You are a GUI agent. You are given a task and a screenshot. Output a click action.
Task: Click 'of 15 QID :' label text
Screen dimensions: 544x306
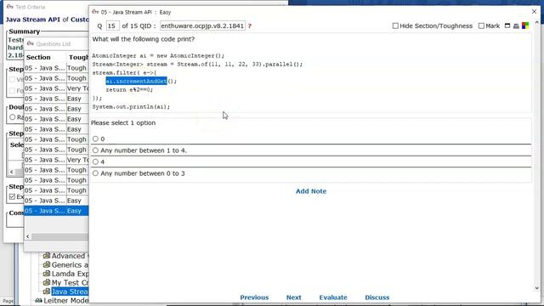pos(139,26)
